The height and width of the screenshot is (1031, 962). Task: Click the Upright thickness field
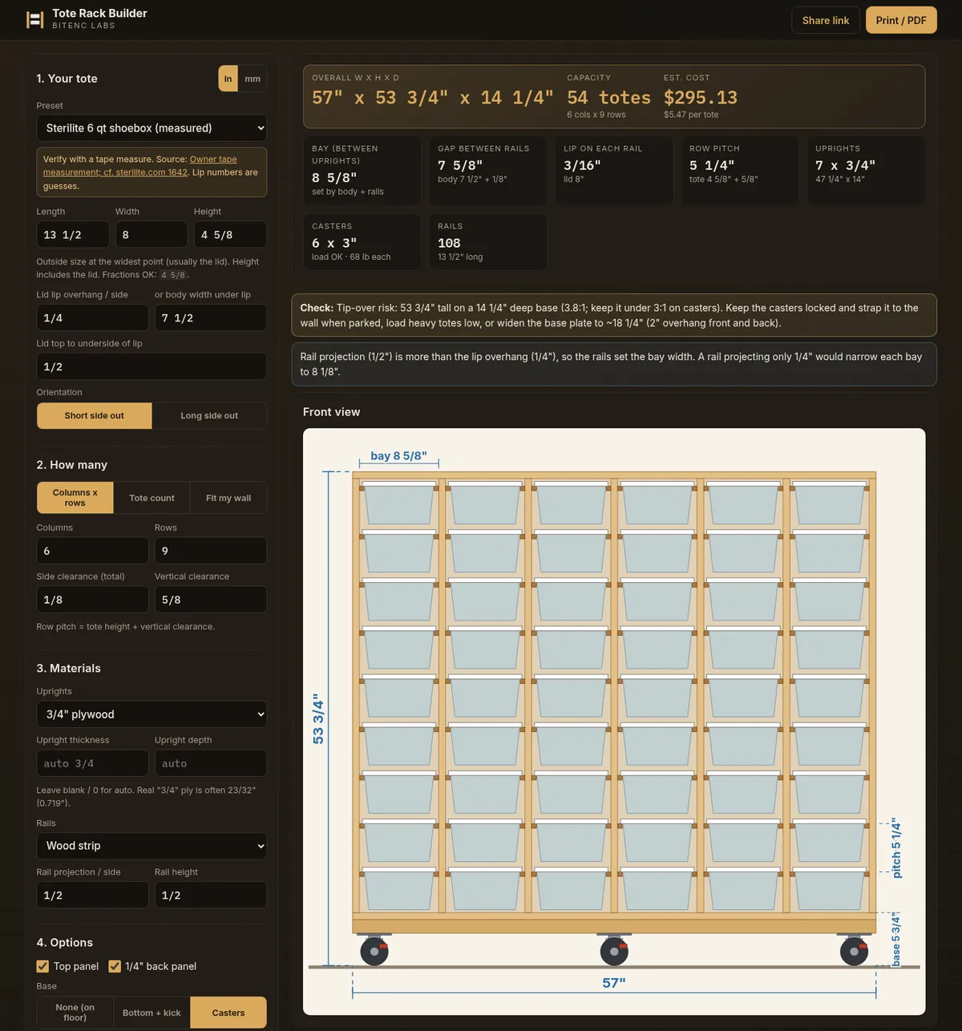click(92, 763)
